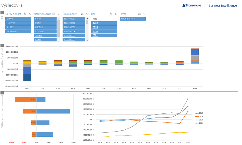Image resolution: width=242 pixels, height=145 pixels.
Task: Click the Firma slicer header label
Action: click(x=123, y=14)
